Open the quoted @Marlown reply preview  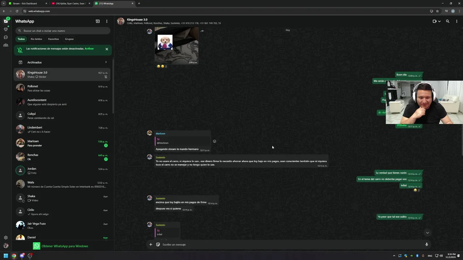(182, 141)
